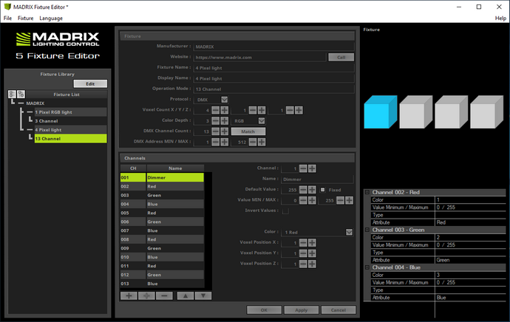Click the Name column header in Channels
This screenshot has height=322, width=510.
pos(175,168)
